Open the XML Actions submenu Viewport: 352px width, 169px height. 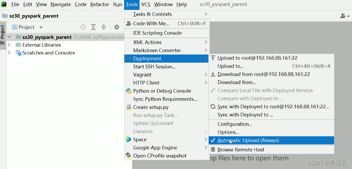167,42
